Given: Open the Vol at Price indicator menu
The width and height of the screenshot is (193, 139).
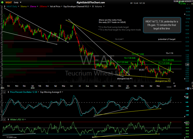Looking at the screenshot, I should 55,7.
